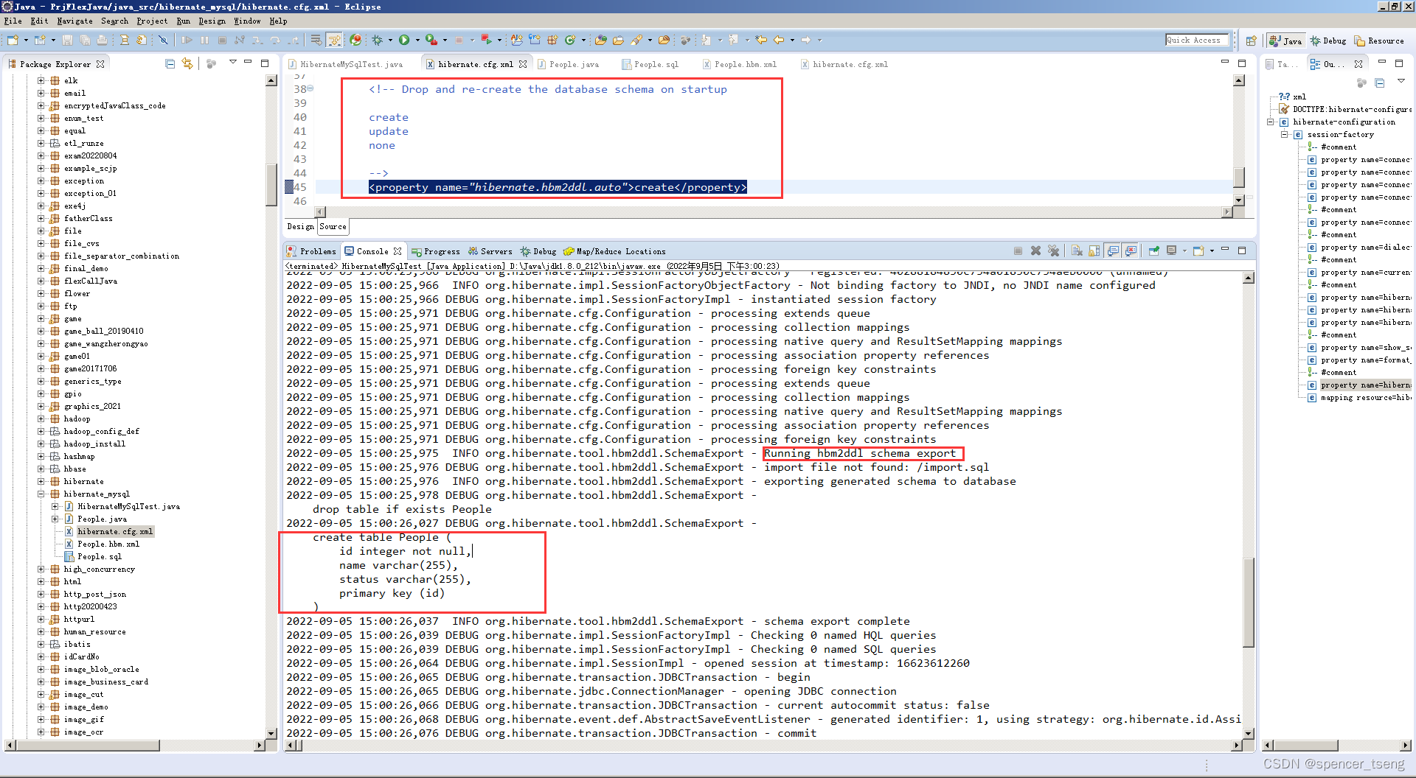The image size is (1416, 778).
Task: Remove all terminated launches in Console toolbar
Action: (1054, 250)
